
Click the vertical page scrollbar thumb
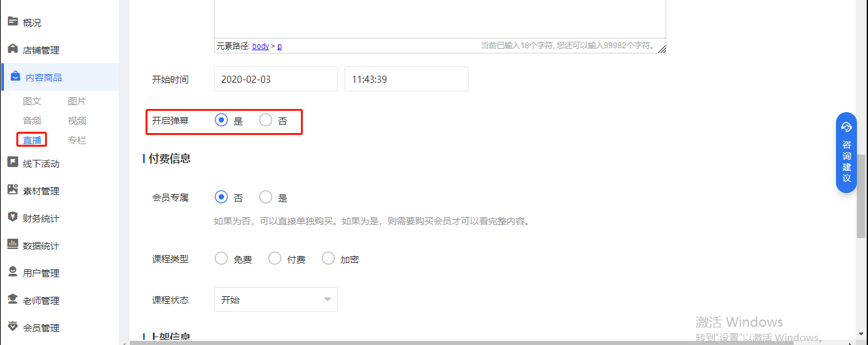tap(861, 196)
